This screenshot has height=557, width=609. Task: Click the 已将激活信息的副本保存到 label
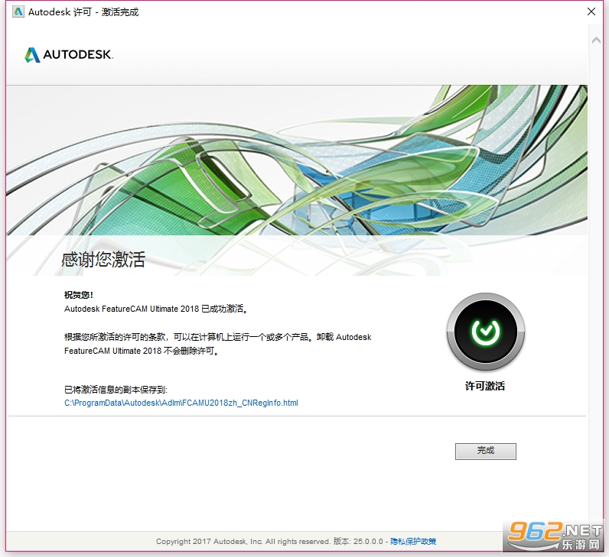(x=116, y=390)
